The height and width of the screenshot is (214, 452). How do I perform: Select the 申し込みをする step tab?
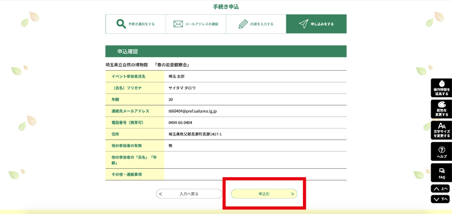click(x=316, y=24)
